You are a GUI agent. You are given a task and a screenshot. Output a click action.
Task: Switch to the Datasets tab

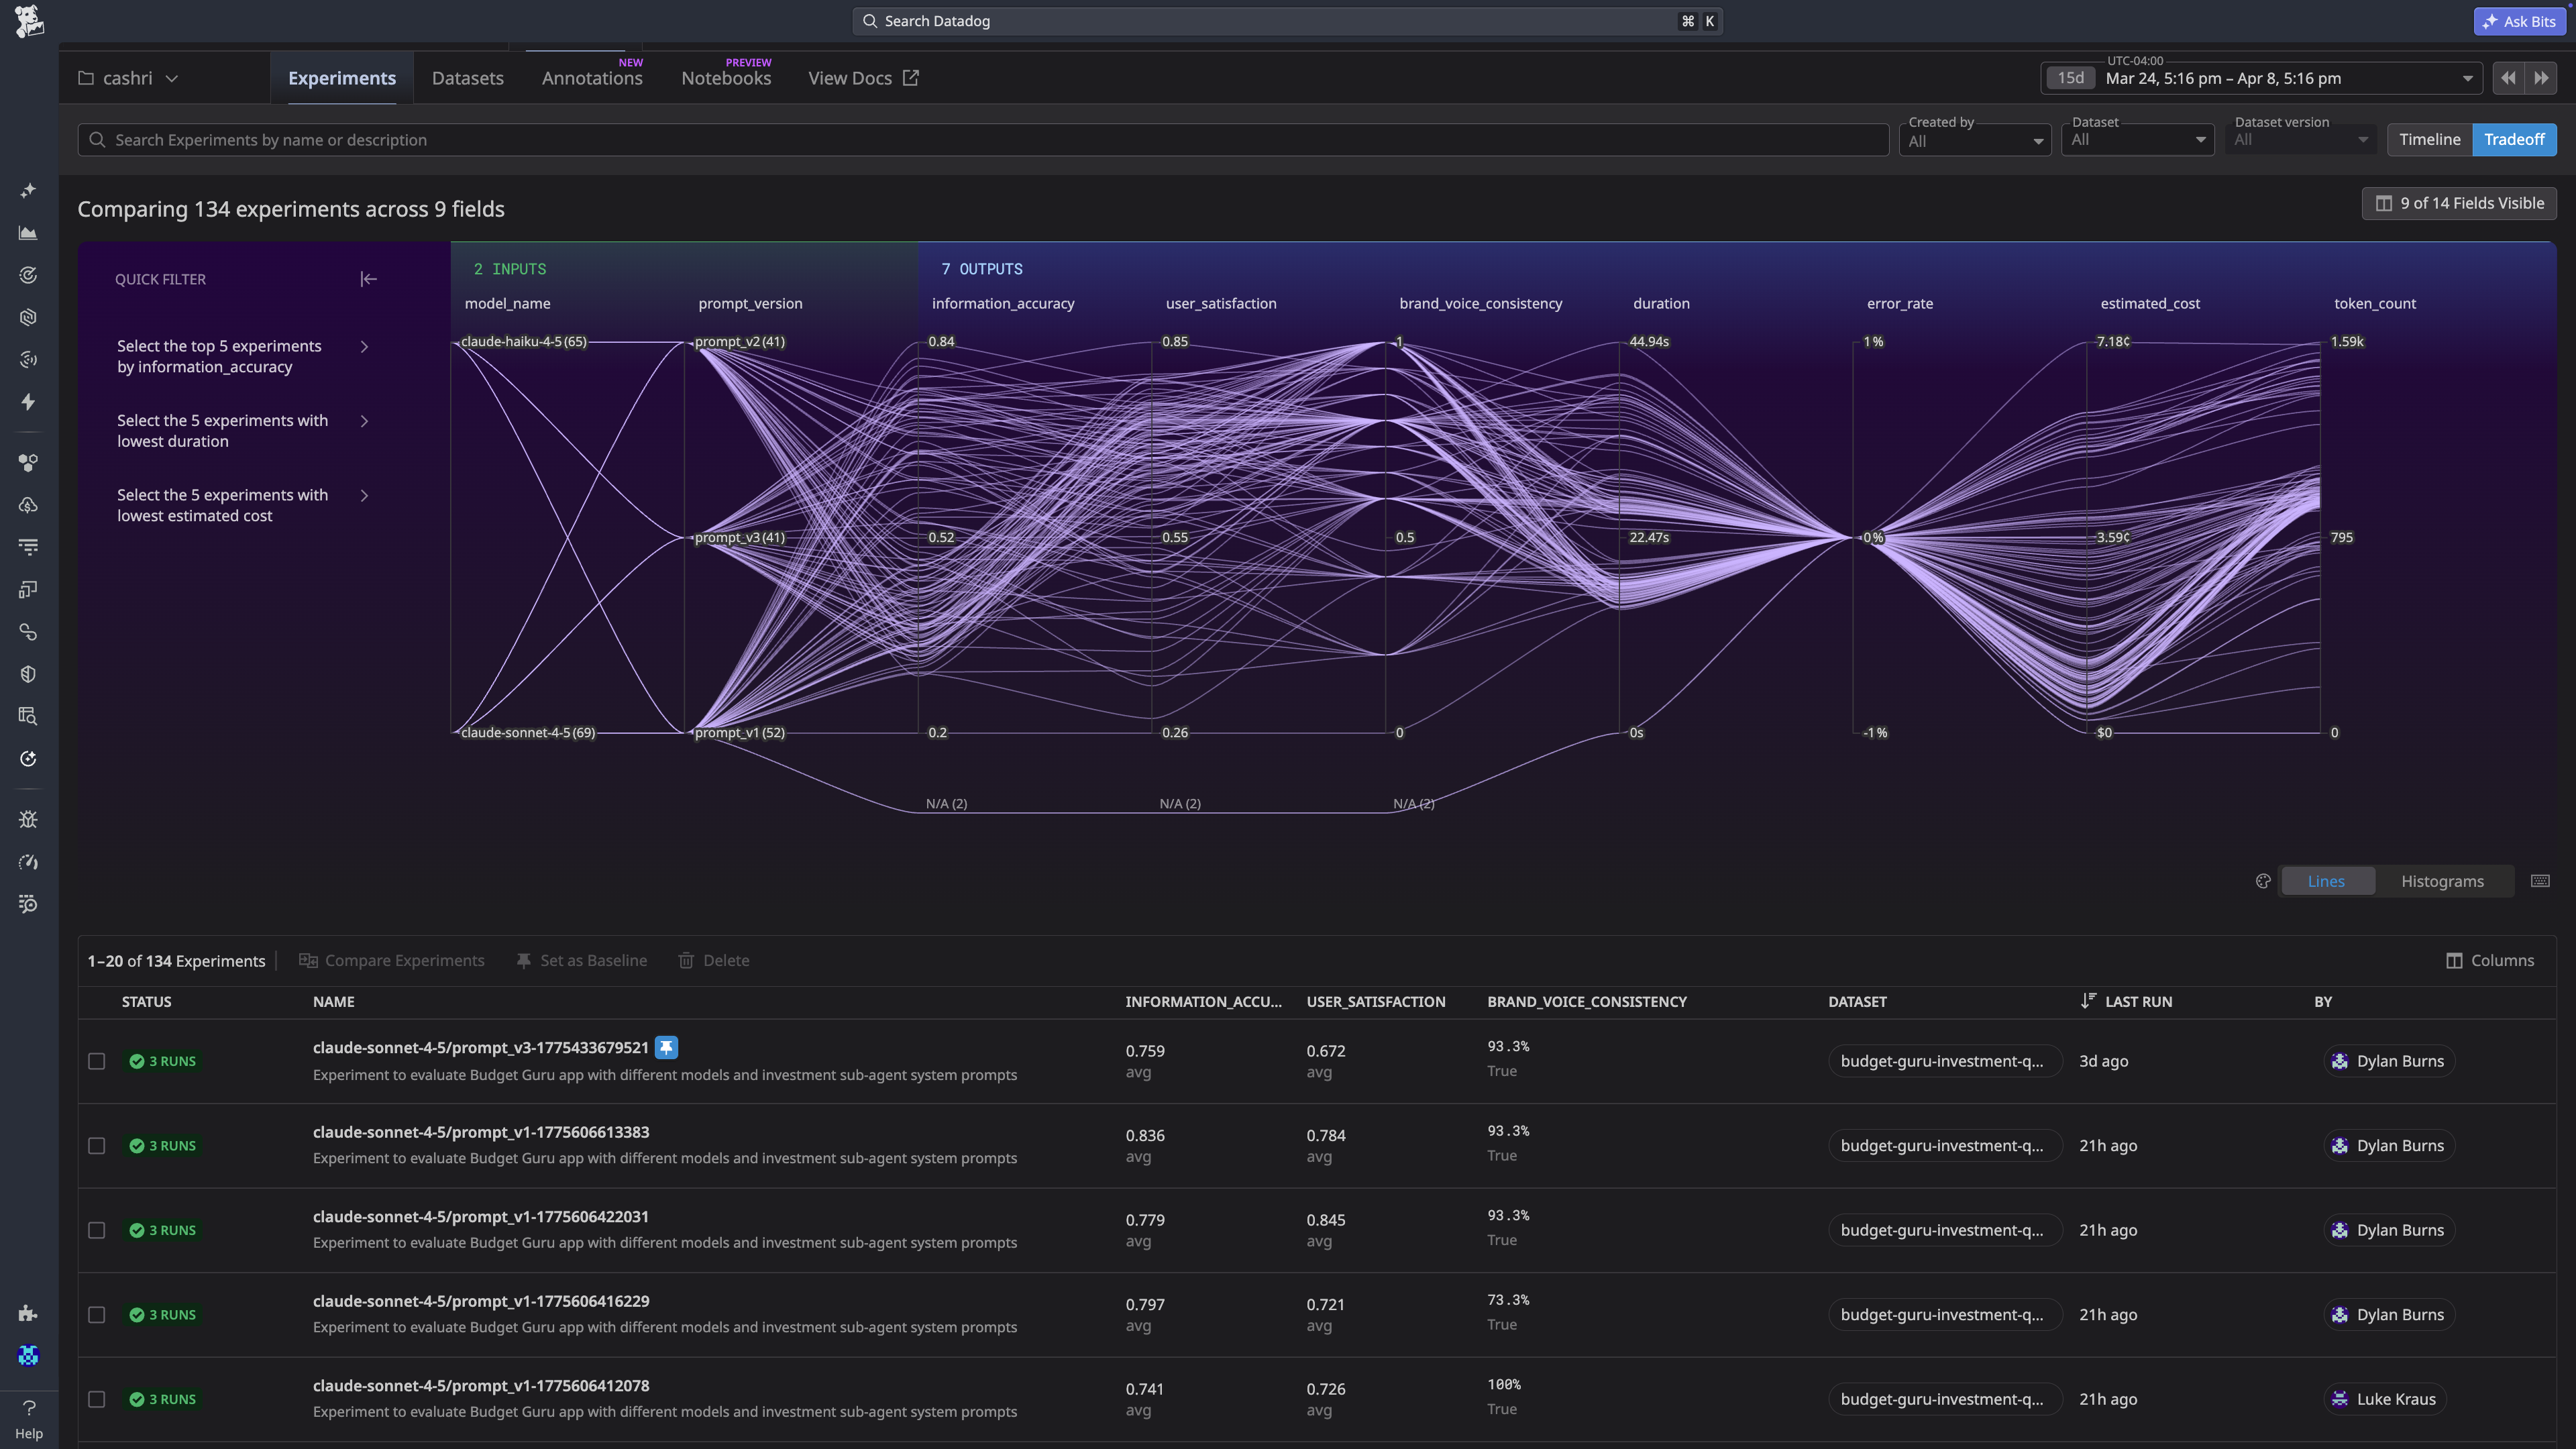coord(467,77)
